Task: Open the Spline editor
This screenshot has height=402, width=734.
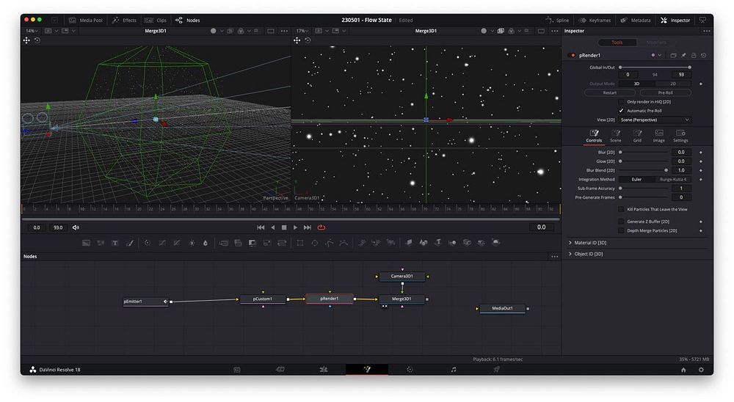Action: click(557, 20)
